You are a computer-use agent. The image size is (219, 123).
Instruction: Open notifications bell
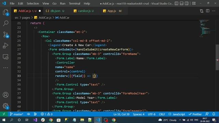(214, 114)
